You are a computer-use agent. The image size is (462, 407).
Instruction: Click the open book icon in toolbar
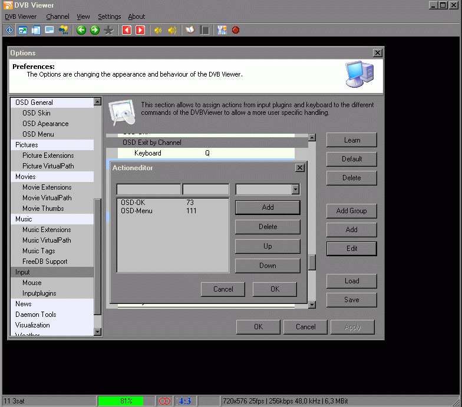pyautogui.click(x=190, y=30)
